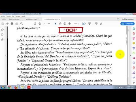Image resolution: width=136 pixels, height=102 pixels.
Task: Go to next page with down arrow
Action: [40, 24]
